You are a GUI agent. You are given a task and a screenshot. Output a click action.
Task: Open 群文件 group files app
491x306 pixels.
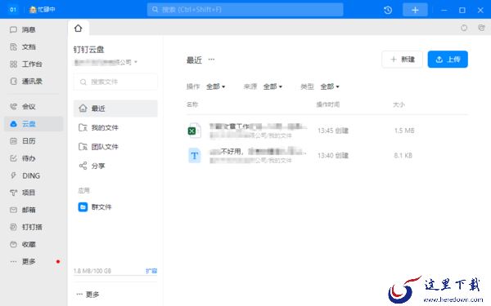95,207
